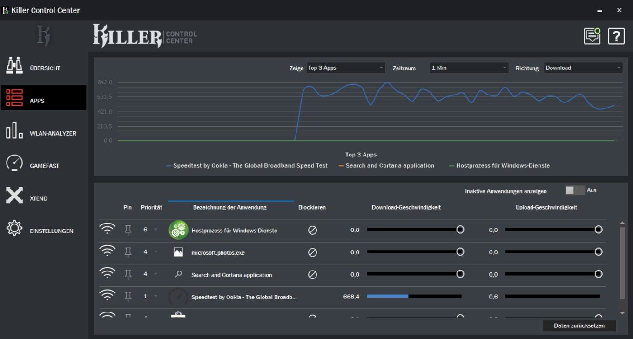Sort by Bezeichnung der Anwendung column
The width and height of the screenshot is (633, 339).
[x=230, y=207]
